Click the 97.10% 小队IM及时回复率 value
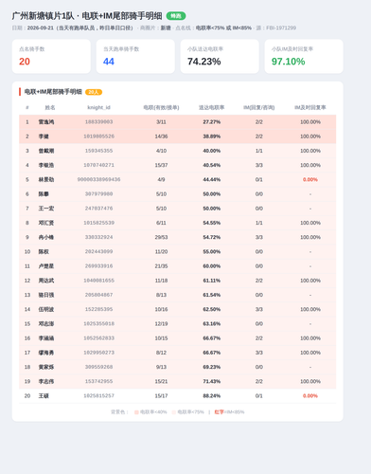The height and width of the screenshot is (474, 371). point(288,62)
